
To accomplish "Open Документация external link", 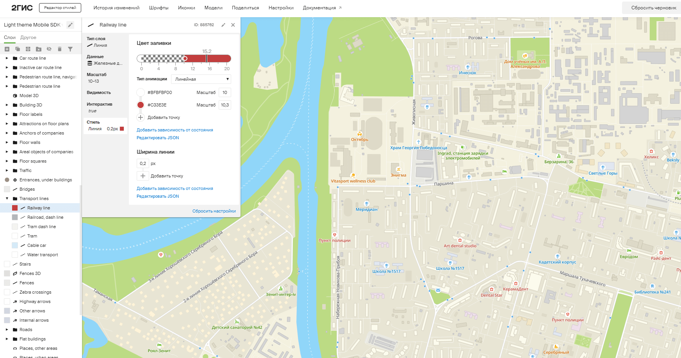I will pyautogui.click(x=322, y=8).
